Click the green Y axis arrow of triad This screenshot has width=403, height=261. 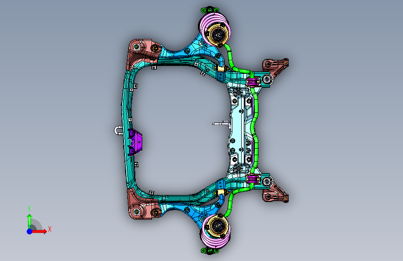coord(30,221)
